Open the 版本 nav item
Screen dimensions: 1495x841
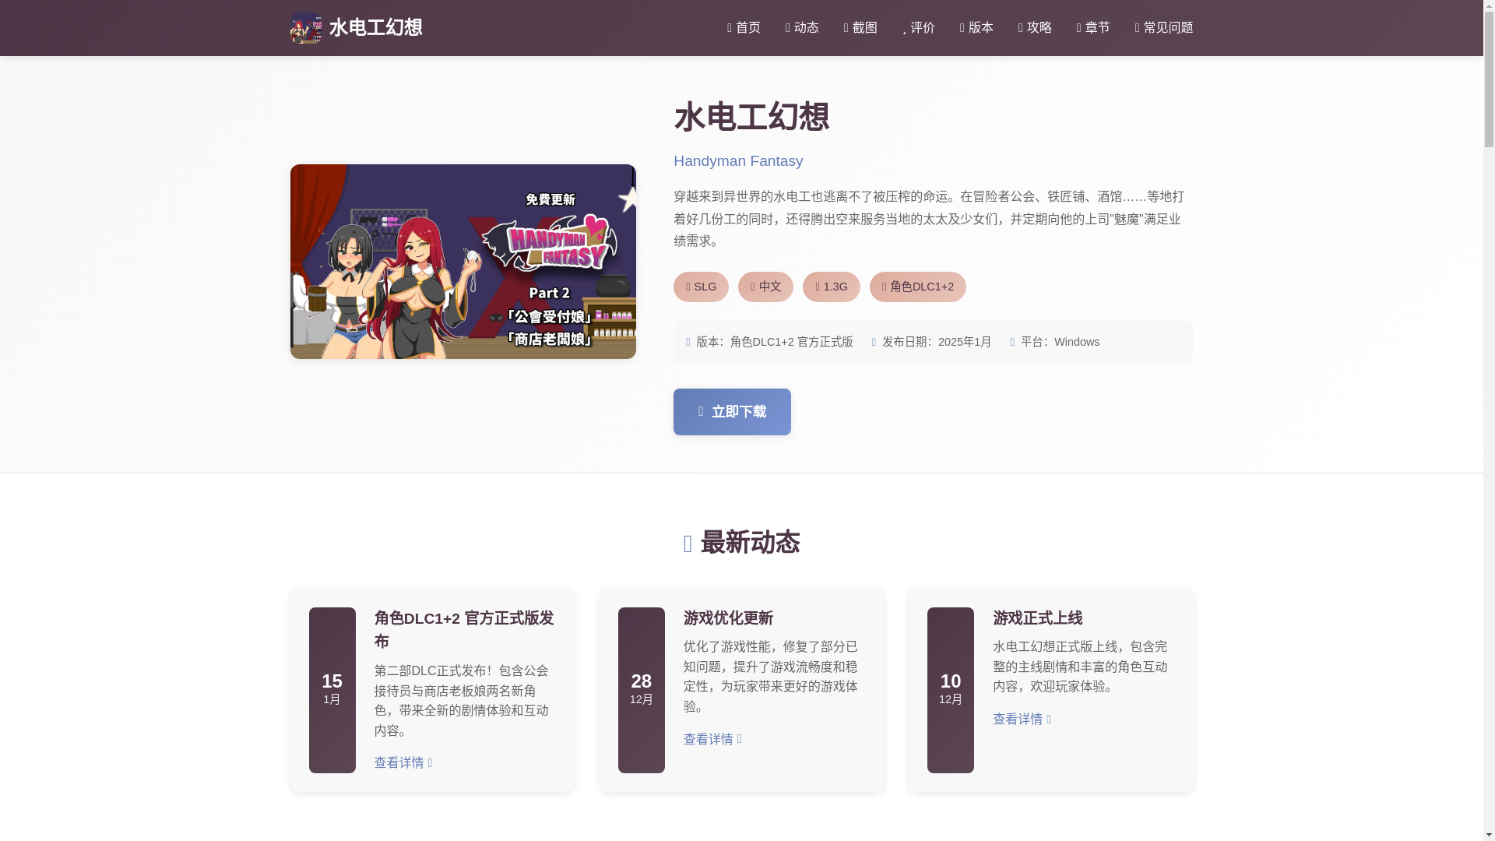[x=976, y=28]
